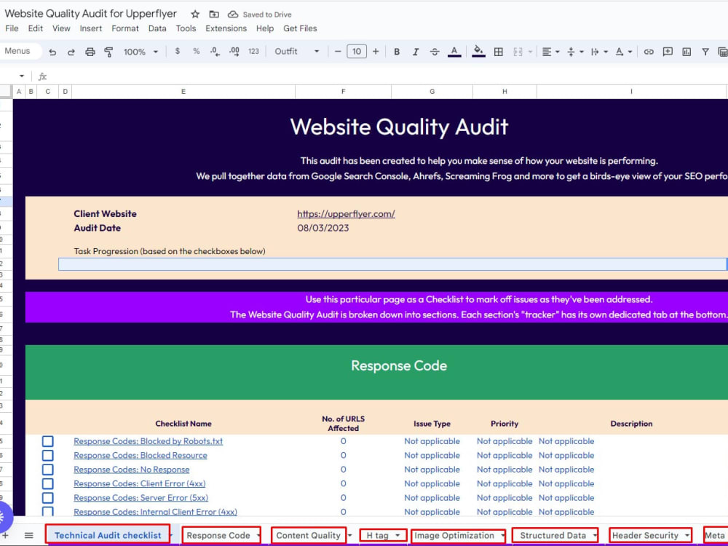The height and width of the screenshot is (546, 728).
Task: Select column F header
Action: (x=343, y=92)
